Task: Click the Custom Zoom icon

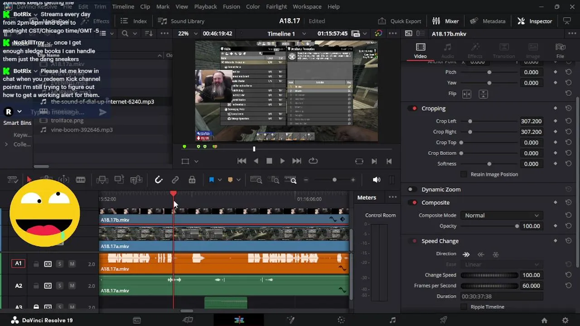Action: click(290, 180)
